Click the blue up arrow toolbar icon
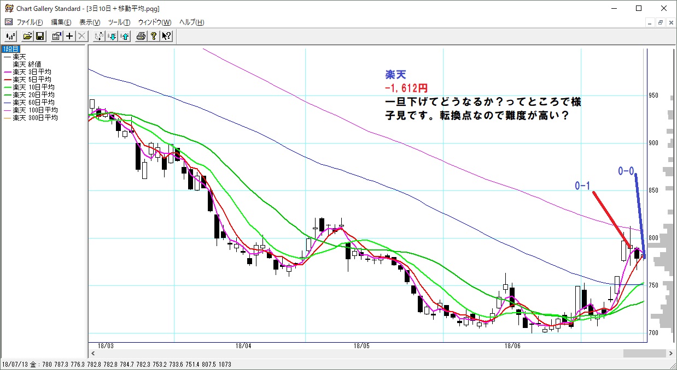Screen dimensions: 677x370 125,36
